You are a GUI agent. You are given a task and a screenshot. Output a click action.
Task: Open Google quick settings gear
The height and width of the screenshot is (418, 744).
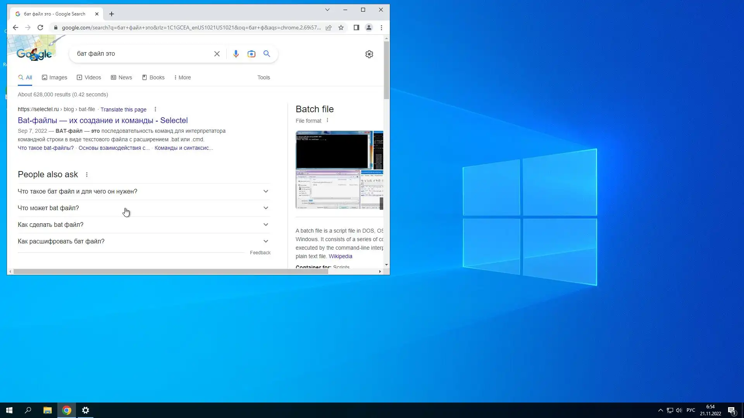click(369, 54)
